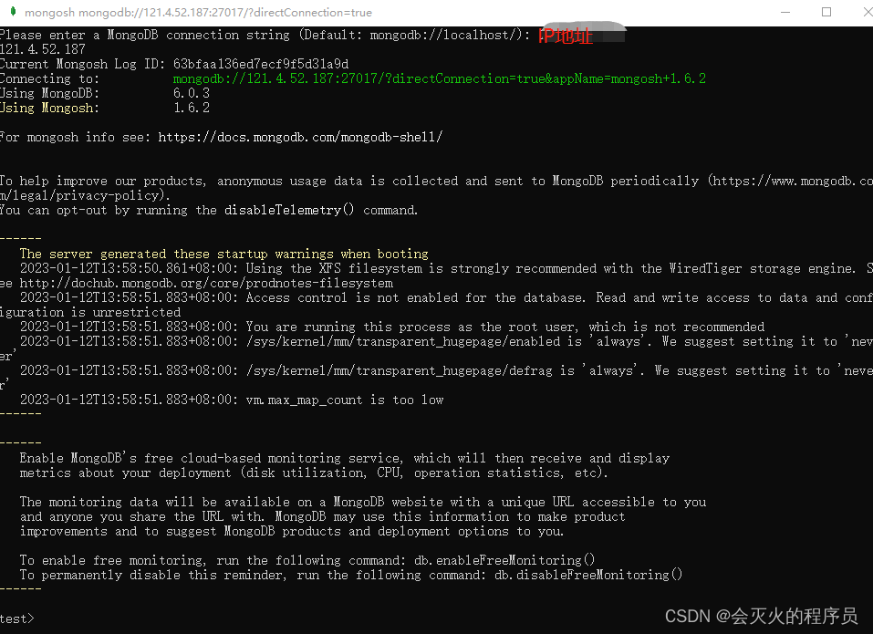The image size is (873, 634).
Task: Click the privacy-policy URL fragment line
Action: pyautogui.click(x=85, y=195)
